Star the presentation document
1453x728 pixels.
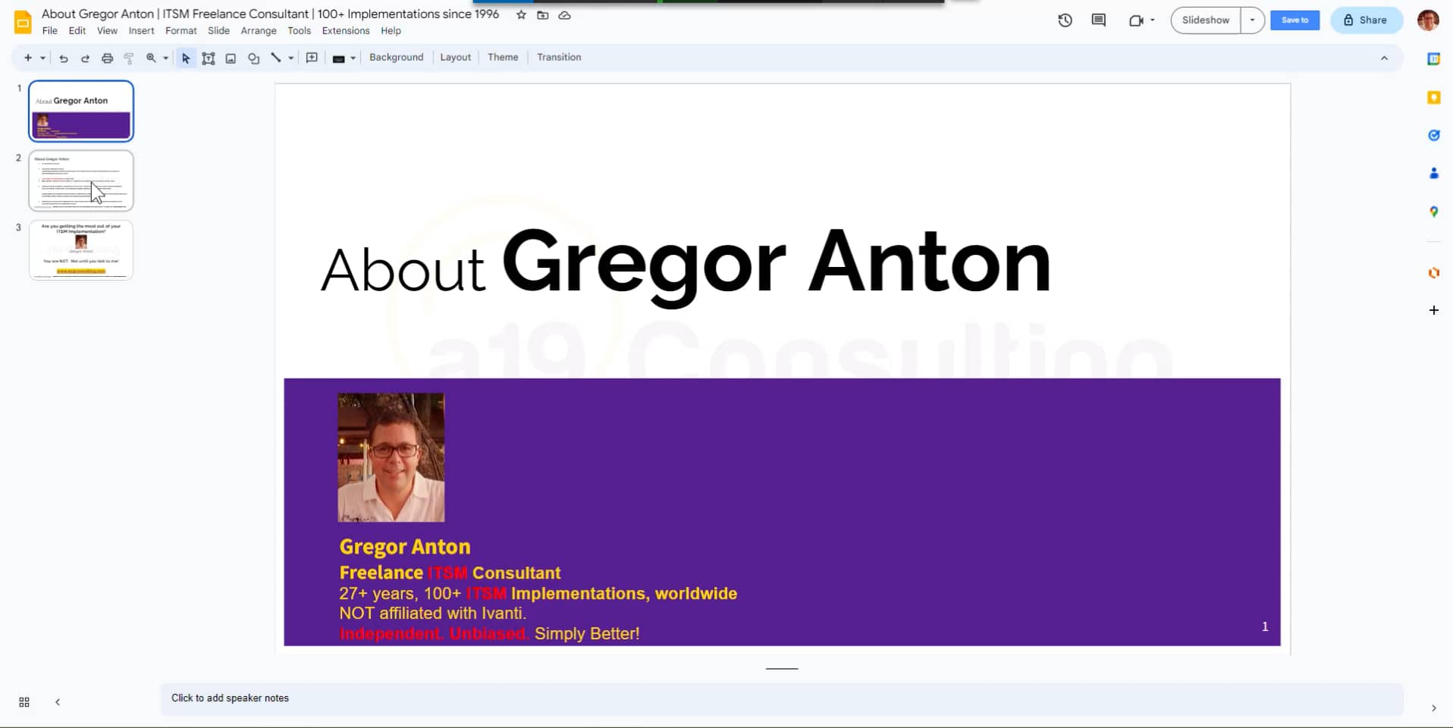click(x=520, y=14)
